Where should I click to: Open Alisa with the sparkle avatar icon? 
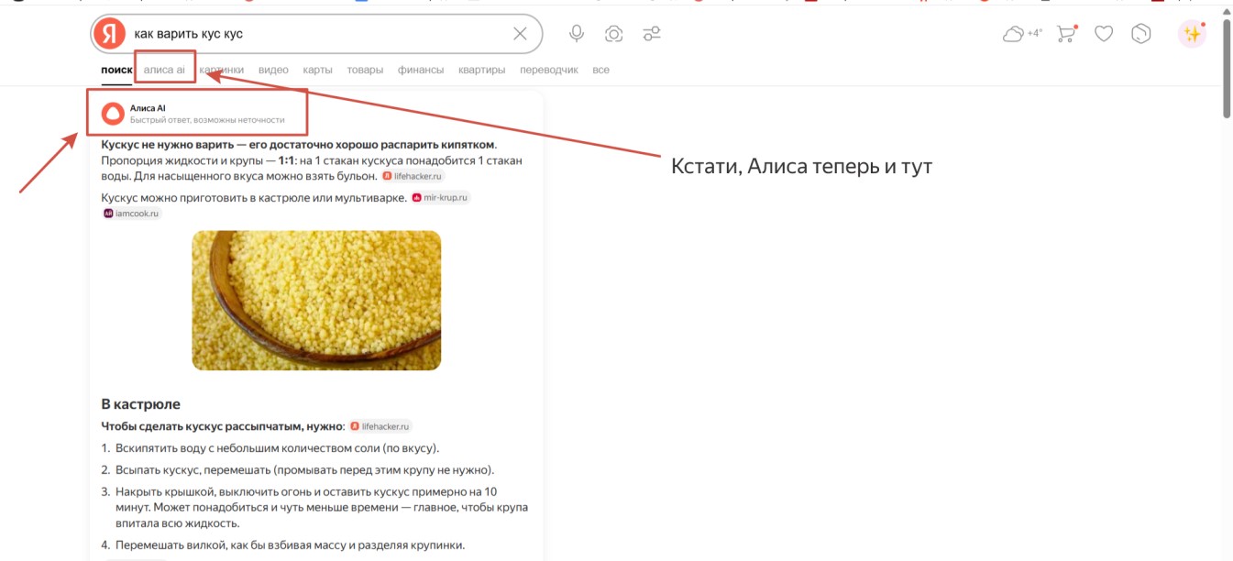point(1193,33)
